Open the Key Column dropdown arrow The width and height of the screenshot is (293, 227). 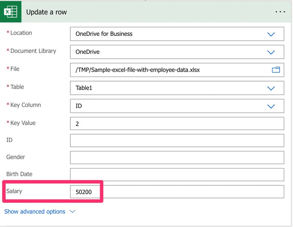pos(271,106)
